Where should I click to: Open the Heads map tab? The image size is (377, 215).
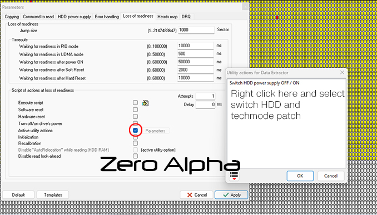pos(167,17)
